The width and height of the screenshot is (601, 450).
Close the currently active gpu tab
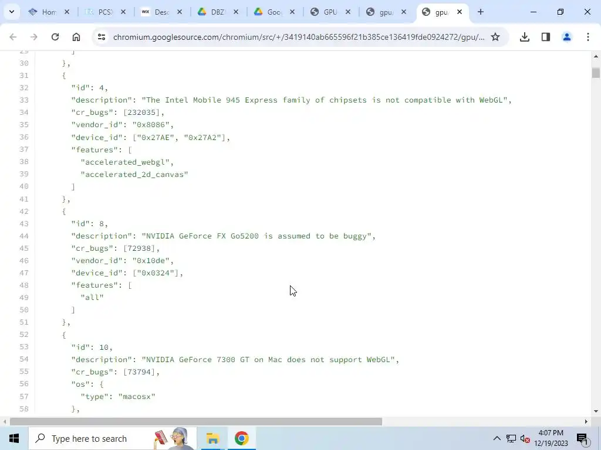(460, 12)
